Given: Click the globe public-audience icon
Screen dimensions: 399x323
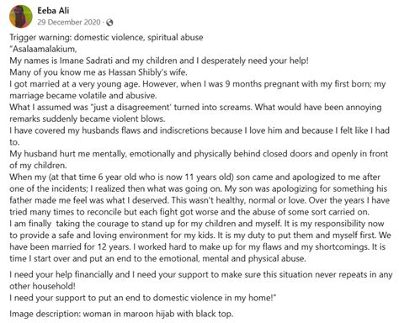Looking at the screenshot, I should [109, 23].
